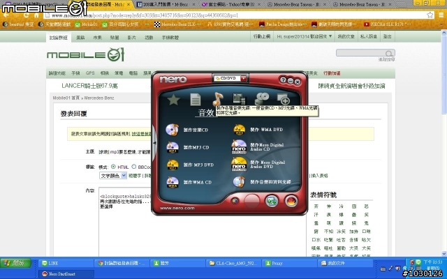The width and height of the screenshot is (447, 279).
Task: Click inside the Mobile01 search field
Action: [361, 53]
